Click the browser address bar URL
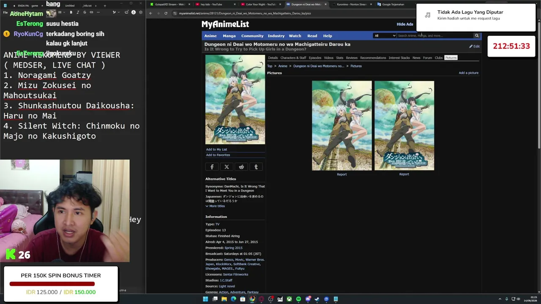Screen dimensions: 541x304 (245, 13)
